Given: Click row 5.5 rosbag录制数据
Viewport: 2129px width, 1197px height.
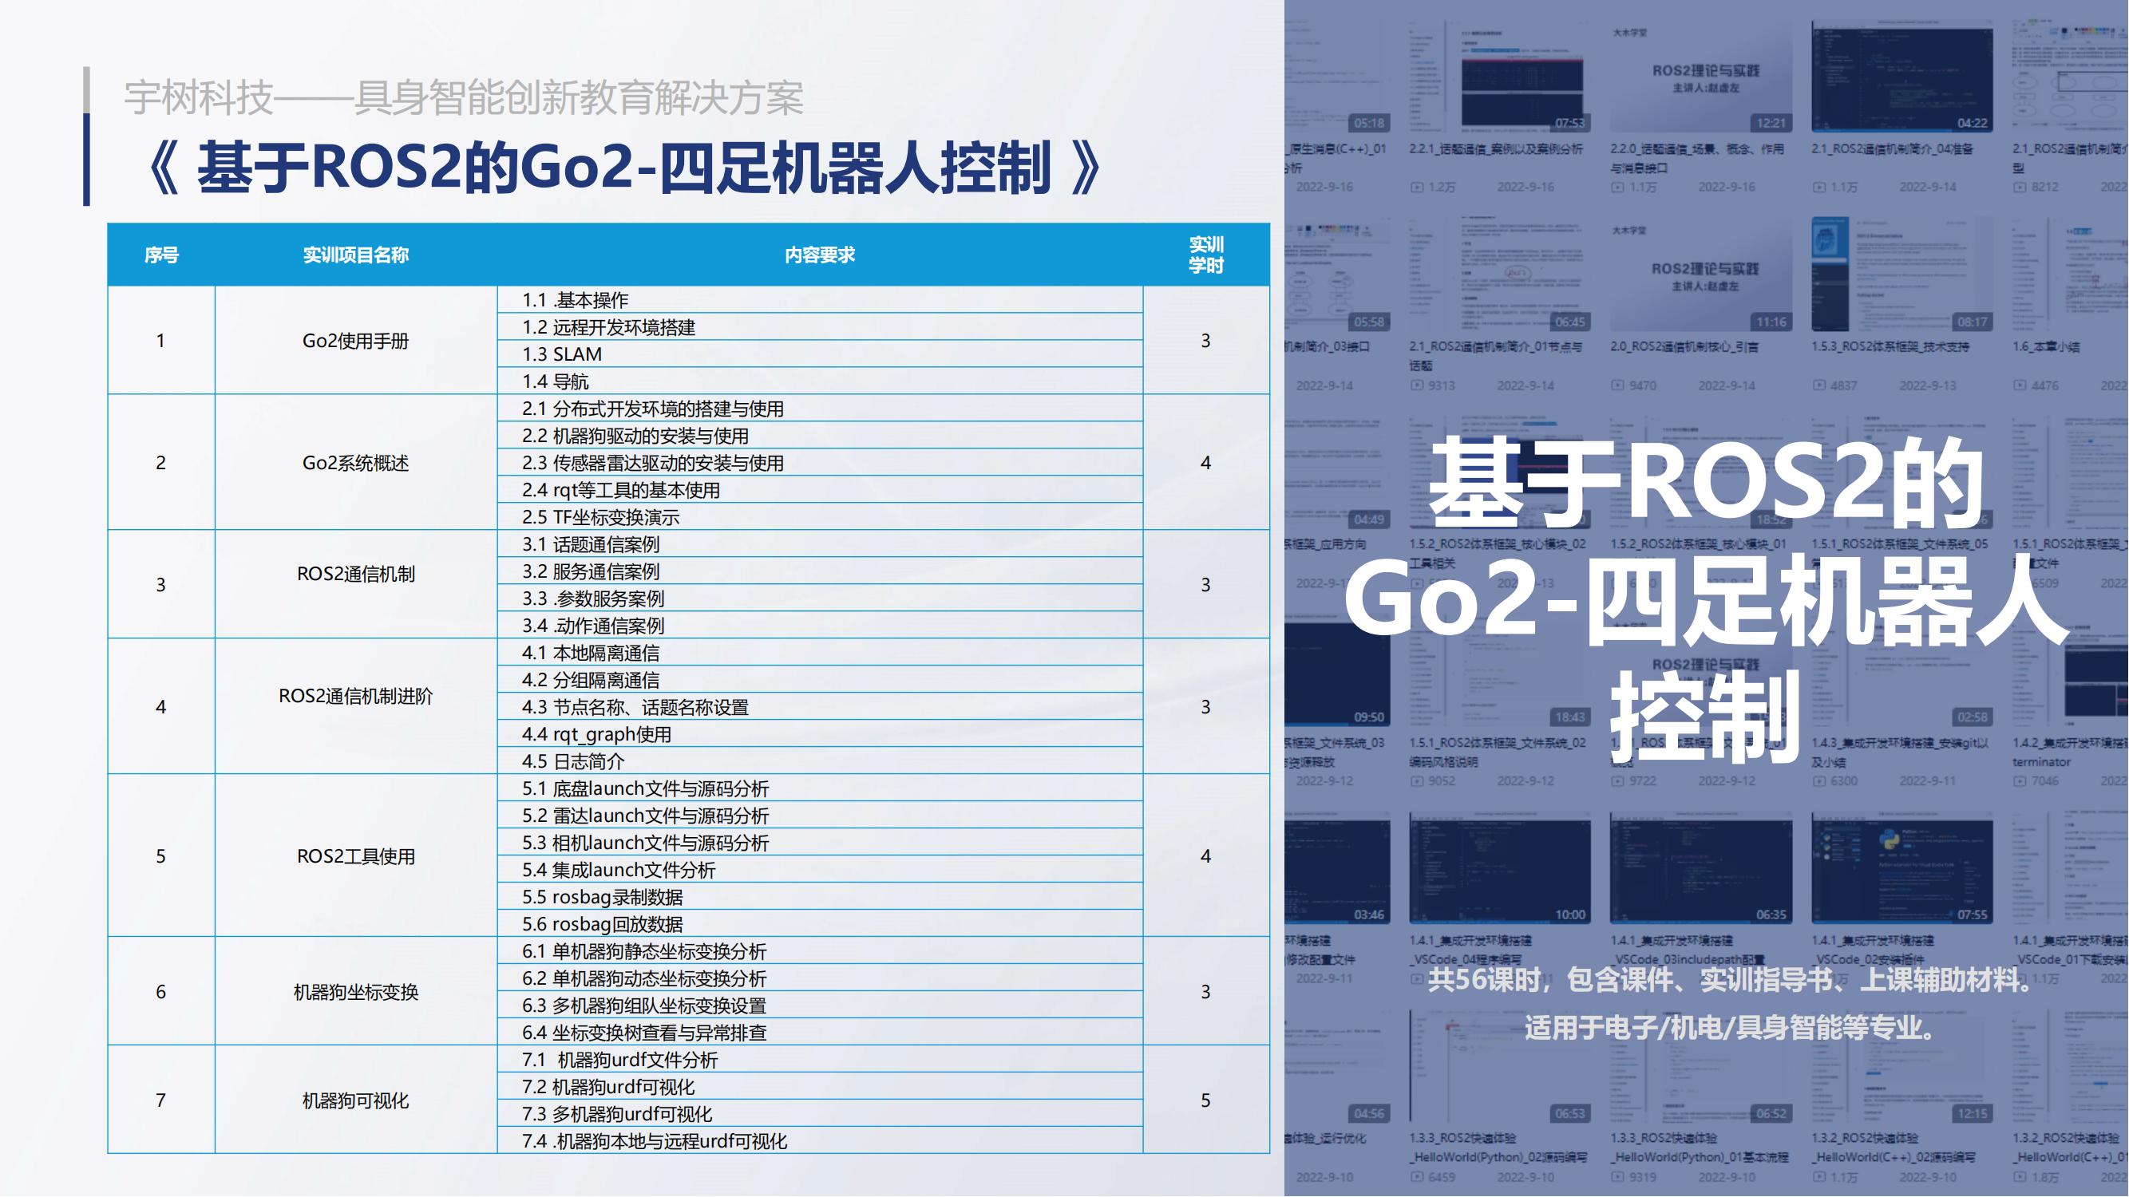Looking at the screenshot, I should tap(820, 896).
